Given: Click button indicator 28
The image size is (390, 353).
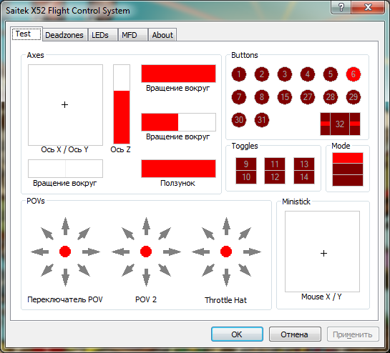Looking at the screenshot, I should pos(331,97).
